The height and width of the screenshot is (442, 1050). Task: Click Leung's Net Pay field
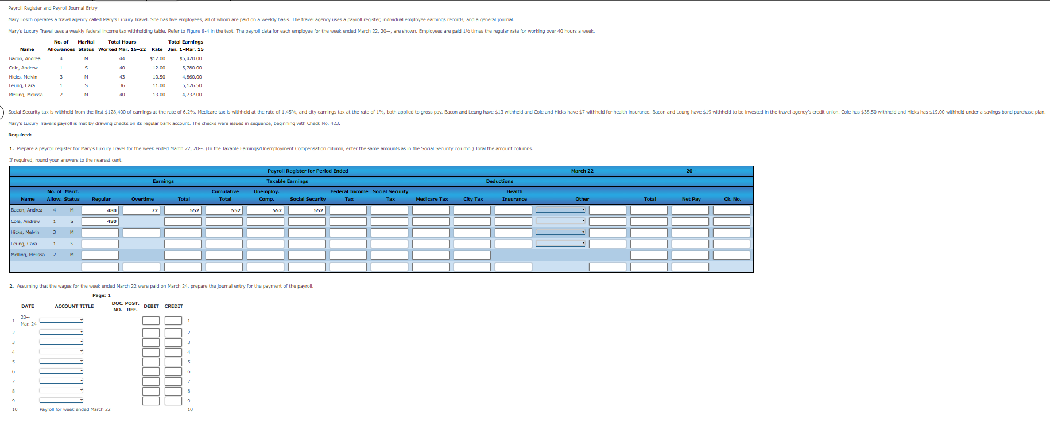pyautogui.click(x=690, y=244)
